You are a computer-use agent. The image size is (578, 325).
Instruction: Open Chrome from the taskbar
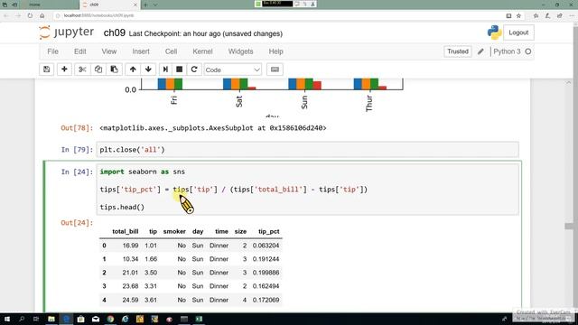(x=110, y=319)
